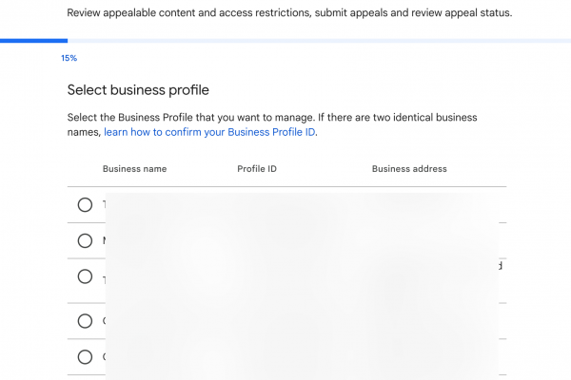
Task: Click the first row's truncated business name
Action: [x=104, y=204]
